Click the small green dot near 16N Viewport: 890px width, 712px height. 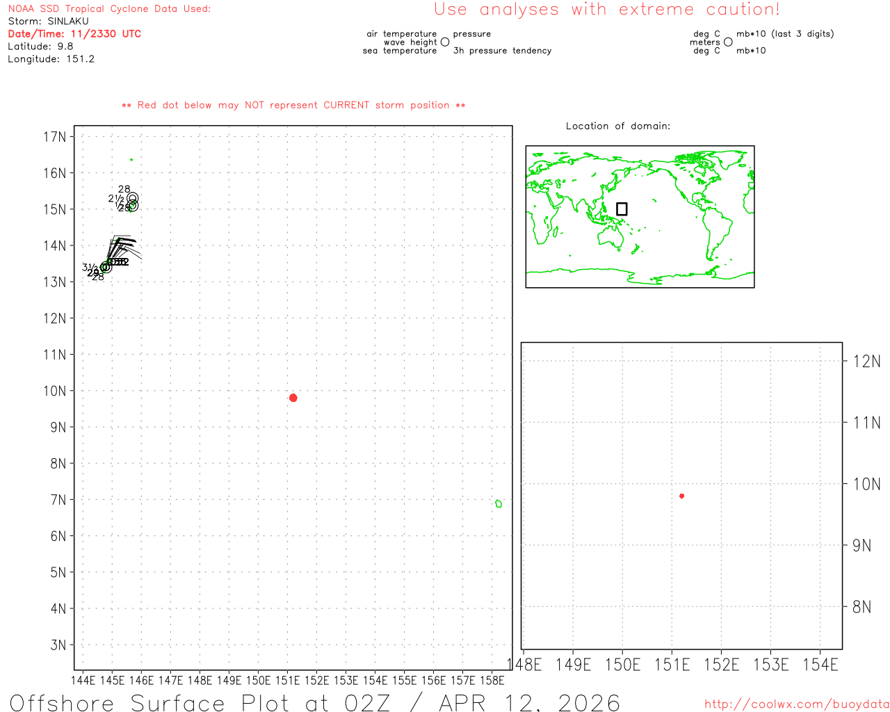point(131,160)
